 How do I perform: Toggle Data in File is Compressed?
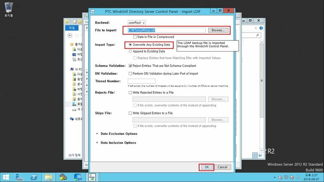[135, 37]
